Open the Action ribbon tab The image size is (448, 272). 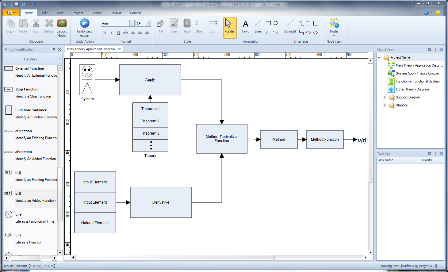97,13
